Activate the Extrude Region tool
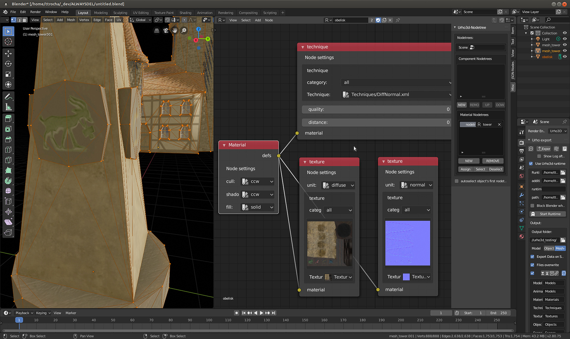The height and width of the screenshot is (339, 570). [x=8, y=119]
